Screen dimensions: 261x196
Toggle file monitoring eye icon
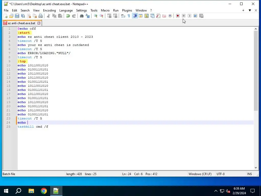(170, 16)
